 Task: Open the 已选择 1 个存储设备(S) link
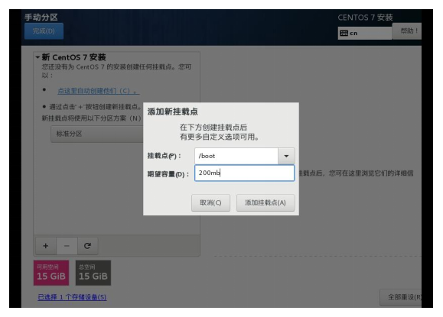(x=72, y=297)
